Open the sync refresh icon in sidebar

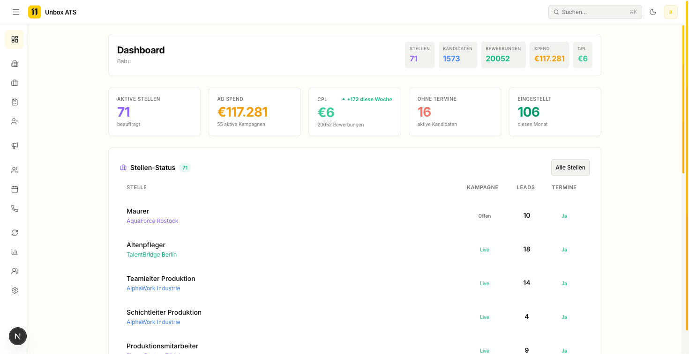coord(14,232)
